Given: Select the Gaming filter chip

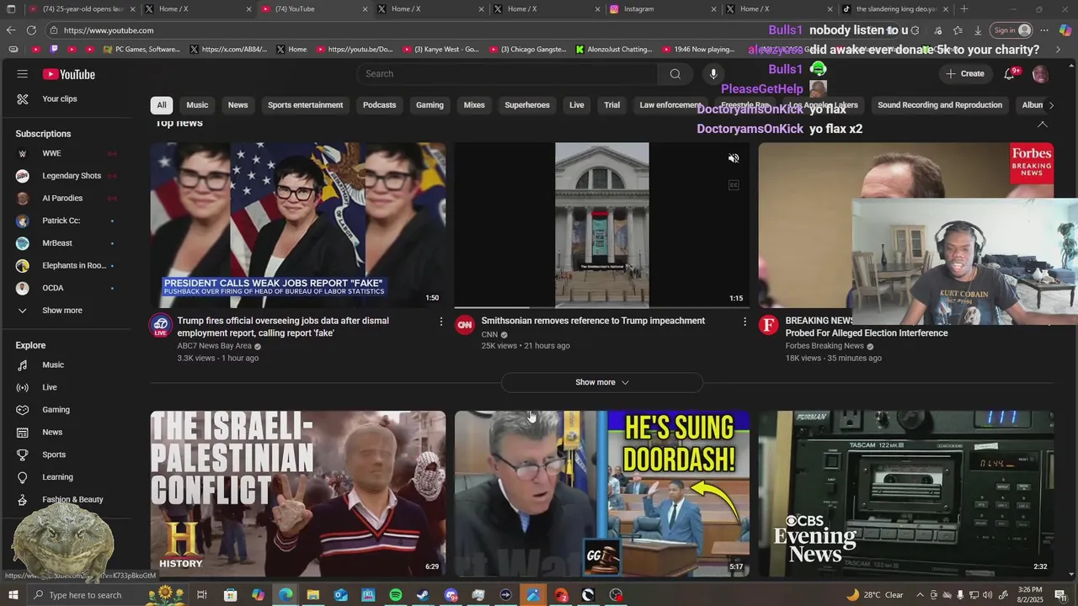Looking at the screenshot, I should coord(430,105).
